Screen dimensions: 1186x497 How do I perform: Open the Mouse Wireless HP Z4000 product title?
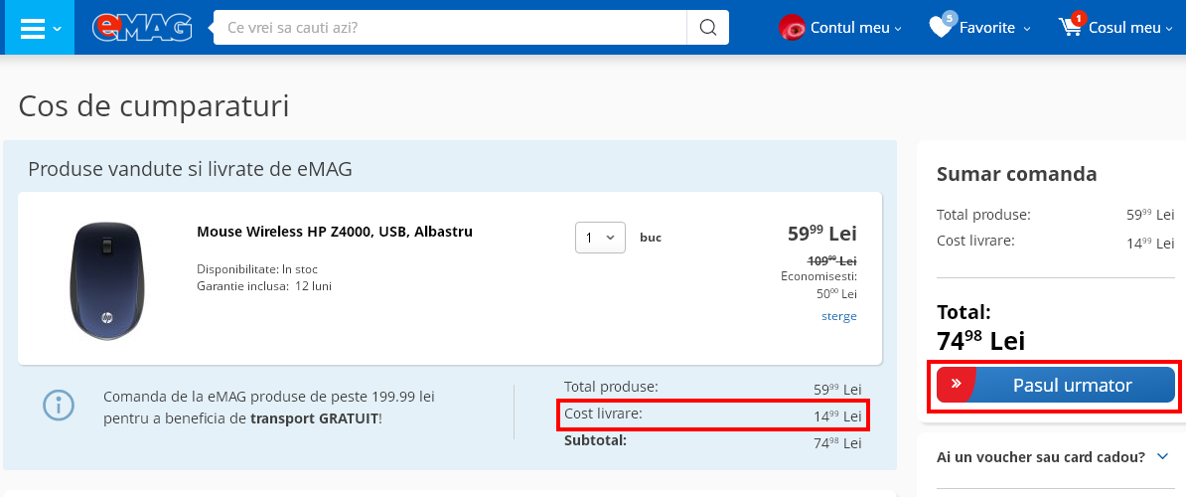[335, 232]
